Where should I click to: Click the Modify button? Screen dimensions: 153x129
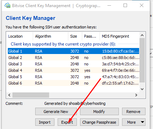coord(99,112)
